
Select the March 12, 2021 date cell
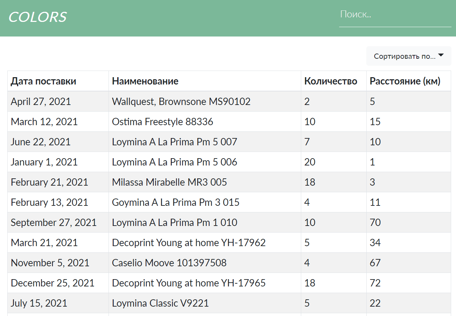58,122
